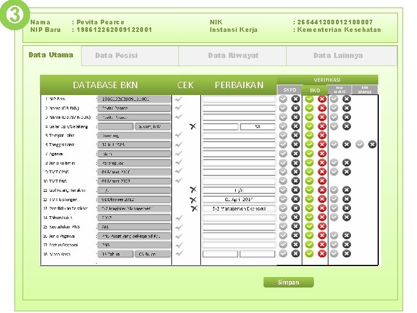The height and width of the screenshot is (313, 417).
Task: Click first Perbaikan field for Masa Kerja
Action: pos(220,254)
